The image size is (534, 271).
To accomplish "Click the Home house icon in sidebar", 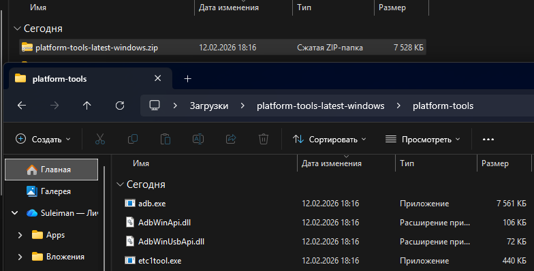I will (x=32, y=170).
